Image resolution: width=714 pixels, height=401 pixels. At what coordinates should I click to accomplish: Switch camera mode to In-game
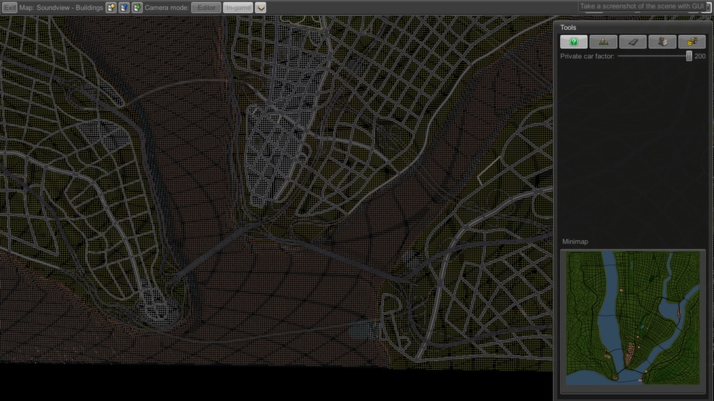click(238, 8)
